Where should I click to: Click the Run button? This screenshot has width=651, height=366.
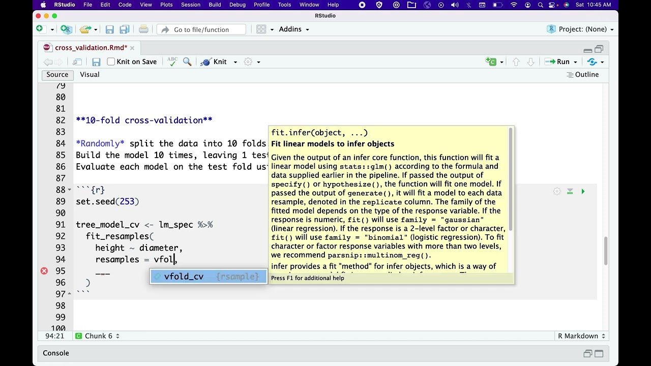point(557,62)
